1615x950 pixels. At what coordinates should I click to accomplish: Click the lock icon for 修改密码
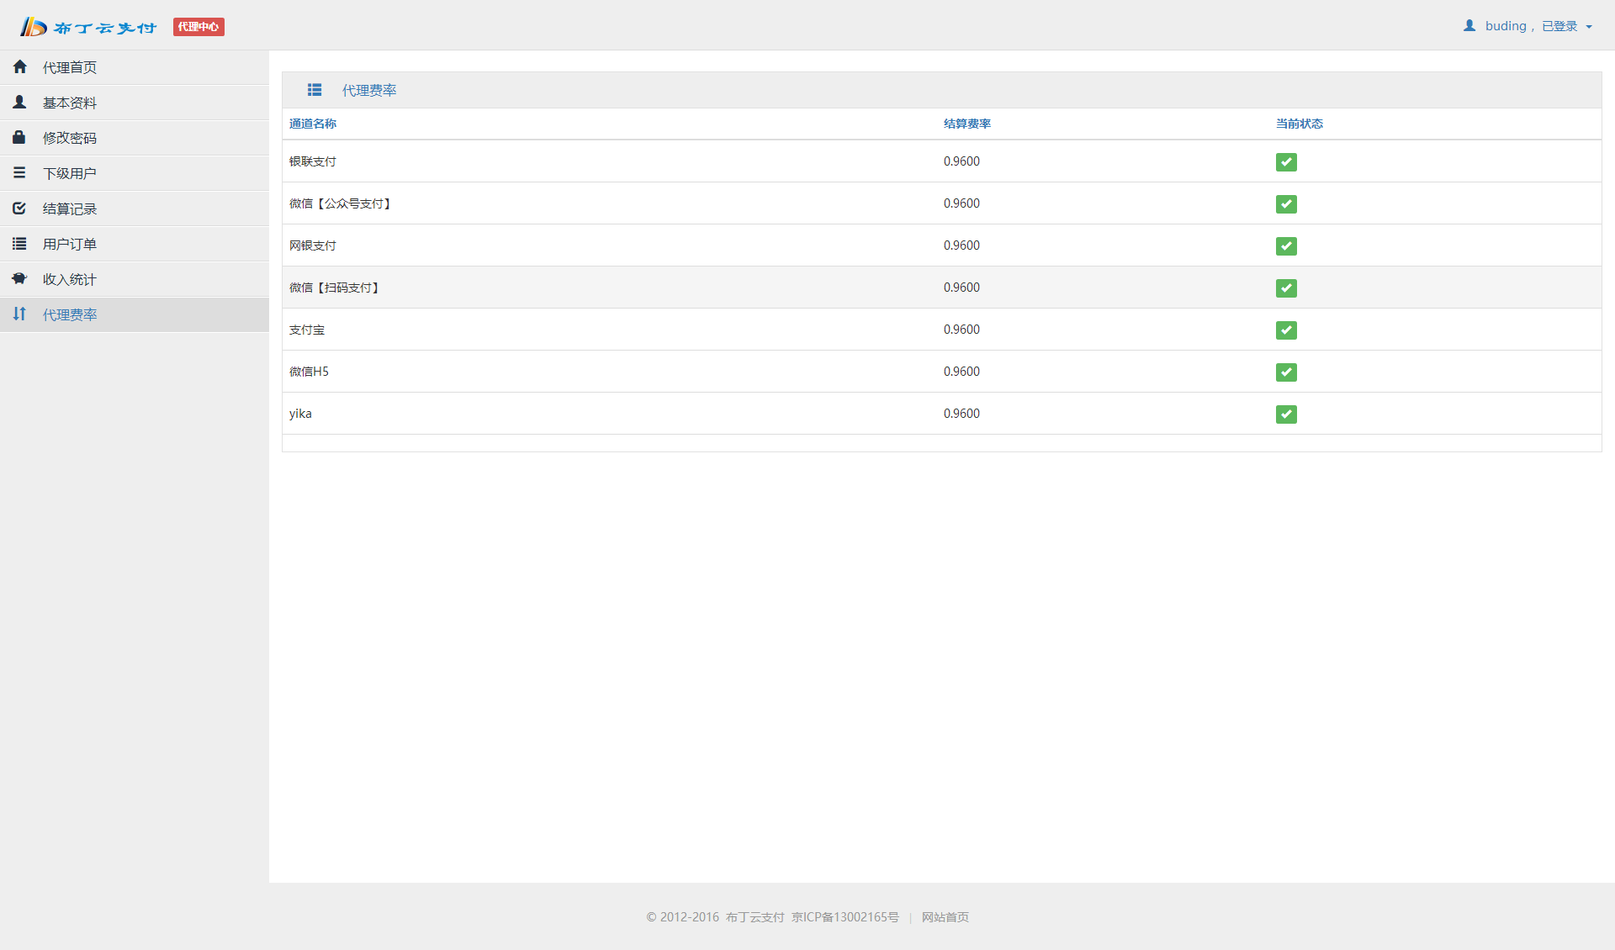(x=19, y=137)
